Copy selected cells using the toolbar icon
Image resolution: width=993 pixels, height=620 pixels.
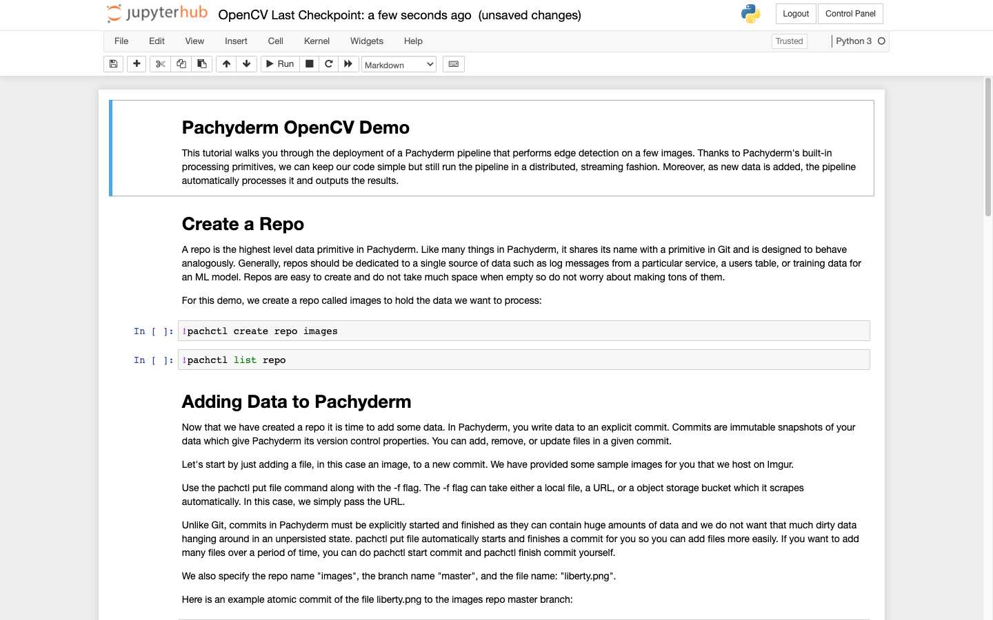click(181, 64)
